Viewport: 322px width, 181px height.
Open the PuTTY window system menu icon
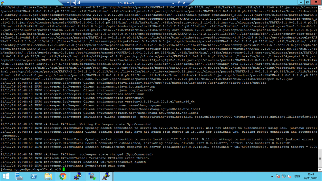pos(2,3)
